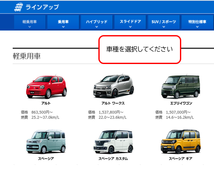This screenshot has width=214, height=169.
Task: Select the yellow スペーシア ギア car image
Action: 181,141
